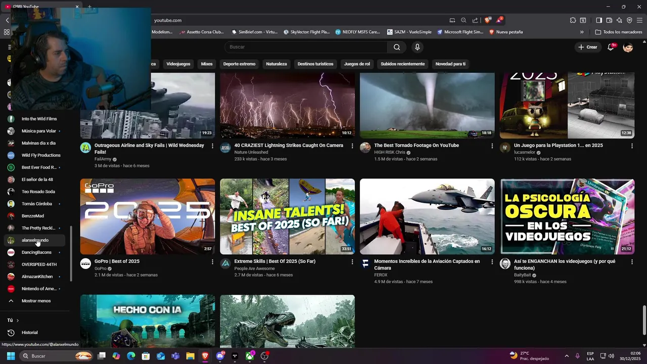Open Brave browser in Windows taskbar
Image resolution: width=647 pixels, height=364 pixels.
tap(205, 356)
